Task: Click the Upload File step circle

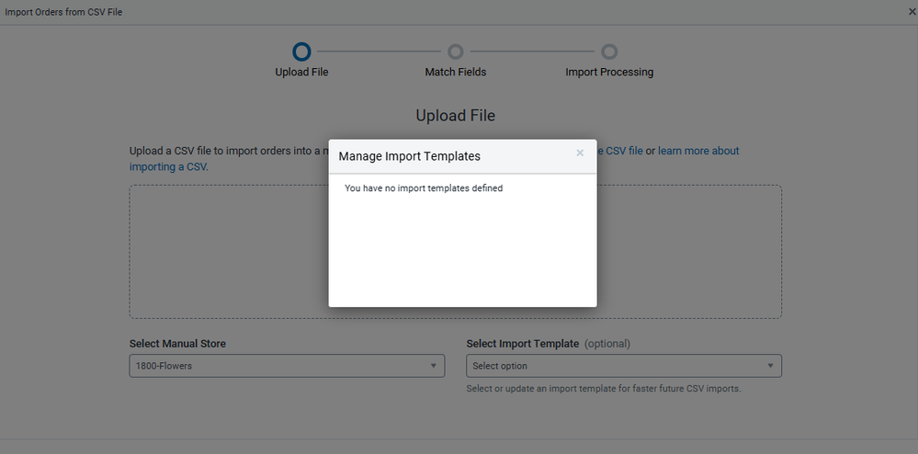Action: (301, 52)
